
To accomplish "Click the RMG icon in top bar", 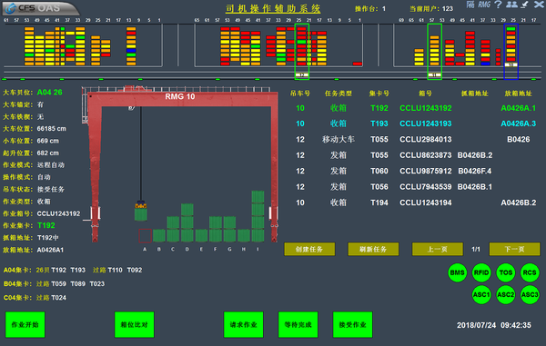I will pos(484,5).
